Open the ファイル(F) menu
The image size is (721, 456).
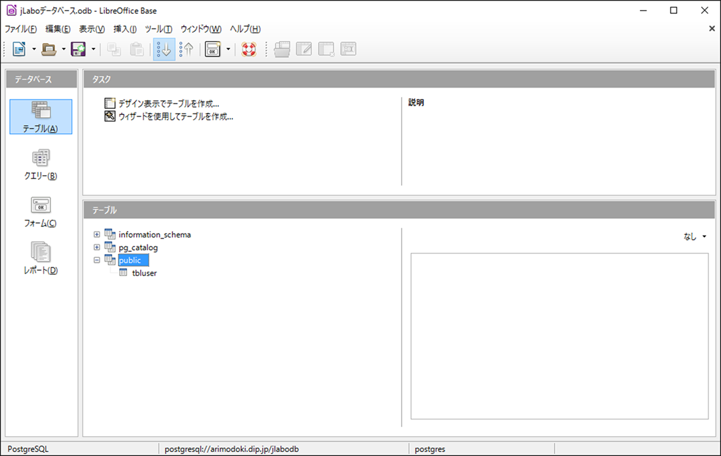pos(21,29)
